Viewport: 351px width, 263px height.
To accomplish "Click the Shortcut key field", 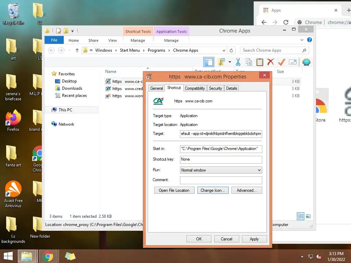I will (221, 160).
